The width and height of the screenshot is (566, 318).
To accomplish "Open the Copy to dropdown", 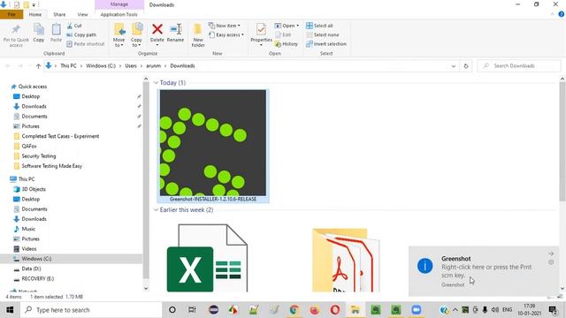I will [136, 35].
